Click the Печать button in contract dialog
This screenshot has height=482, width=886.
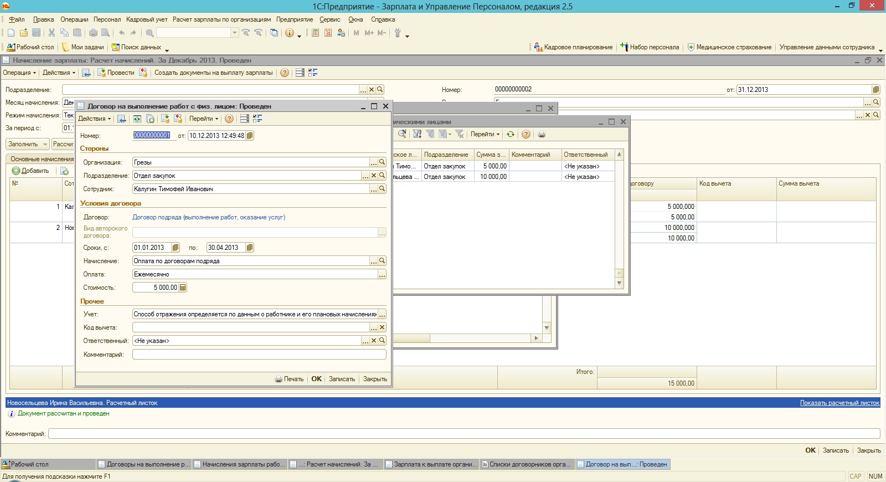click(x=289, y=379)
